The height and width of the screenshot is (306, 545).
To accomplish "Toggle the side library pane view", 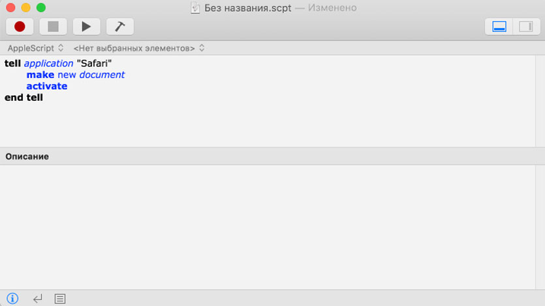I will click(x=525, y=27).
